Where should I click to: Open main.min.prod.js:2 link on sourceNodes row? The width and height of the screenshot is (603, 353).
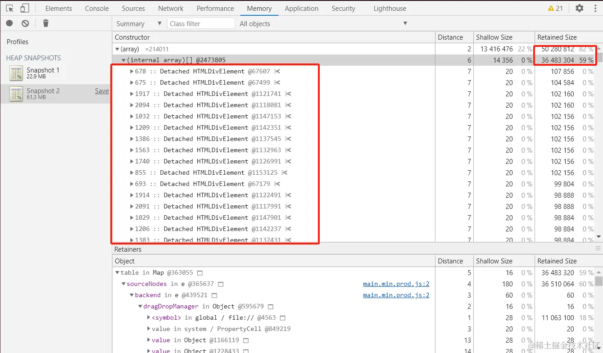396,284
